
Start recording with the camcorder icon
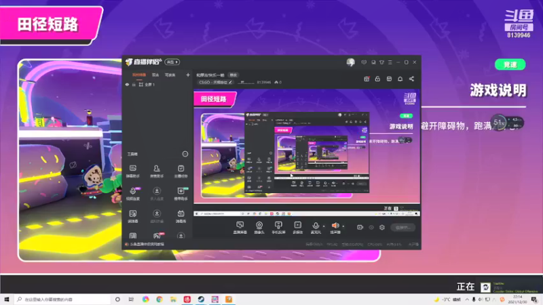click(x=360, y=227)
